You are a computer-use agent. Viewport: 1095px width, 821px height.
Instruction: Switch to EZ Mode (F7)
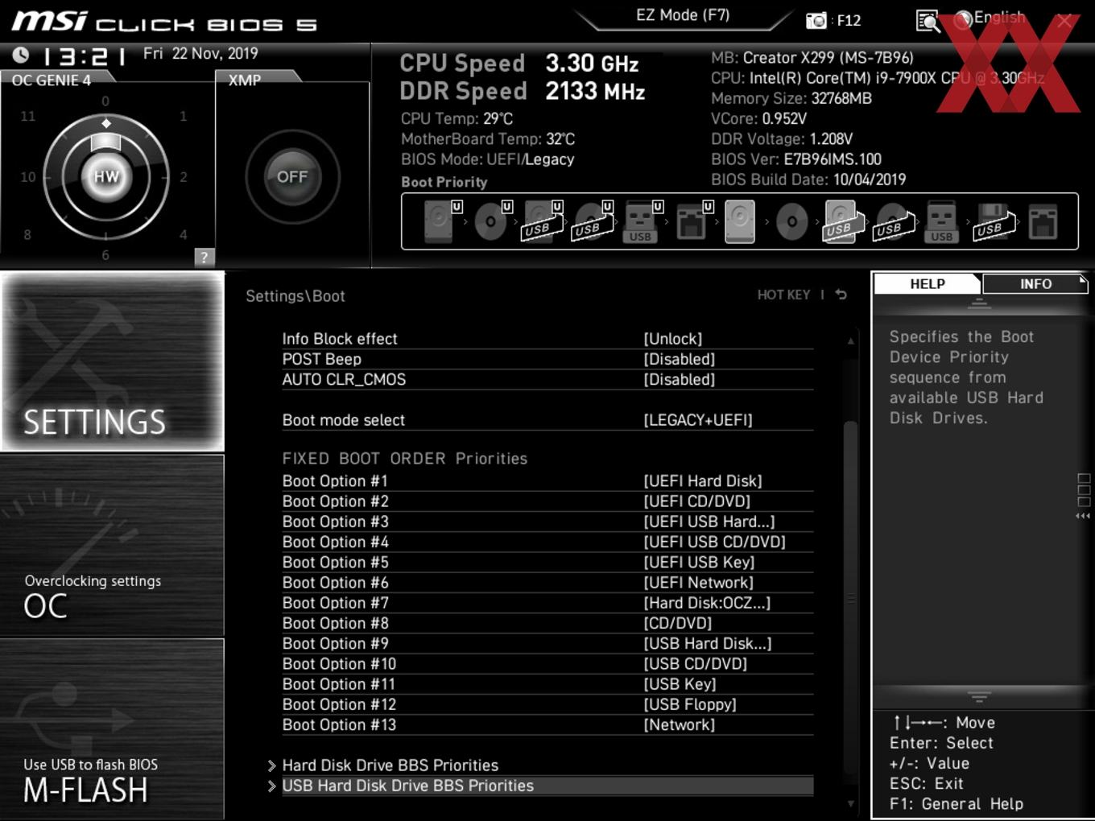683,15
